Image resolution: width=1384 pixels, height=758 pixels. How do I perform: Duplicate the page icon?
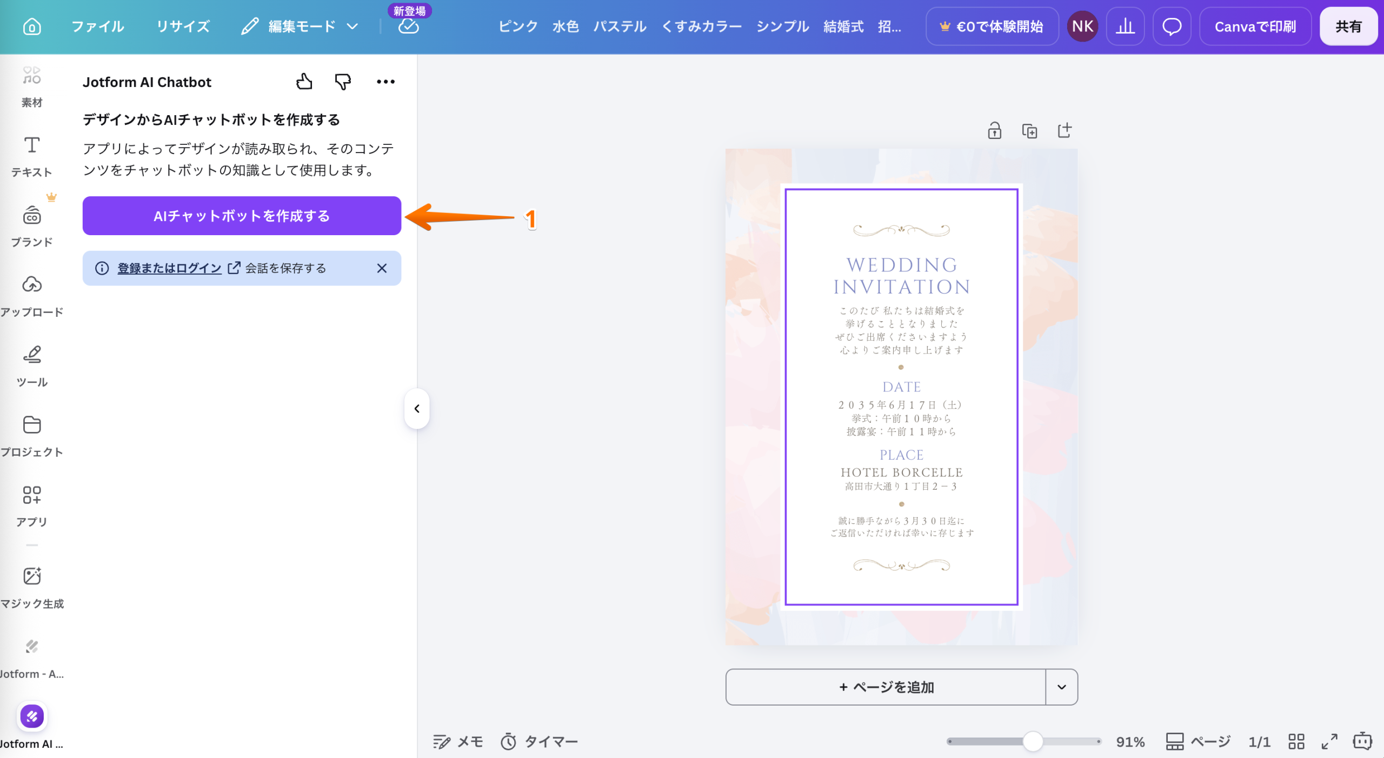pos(1029,131)
